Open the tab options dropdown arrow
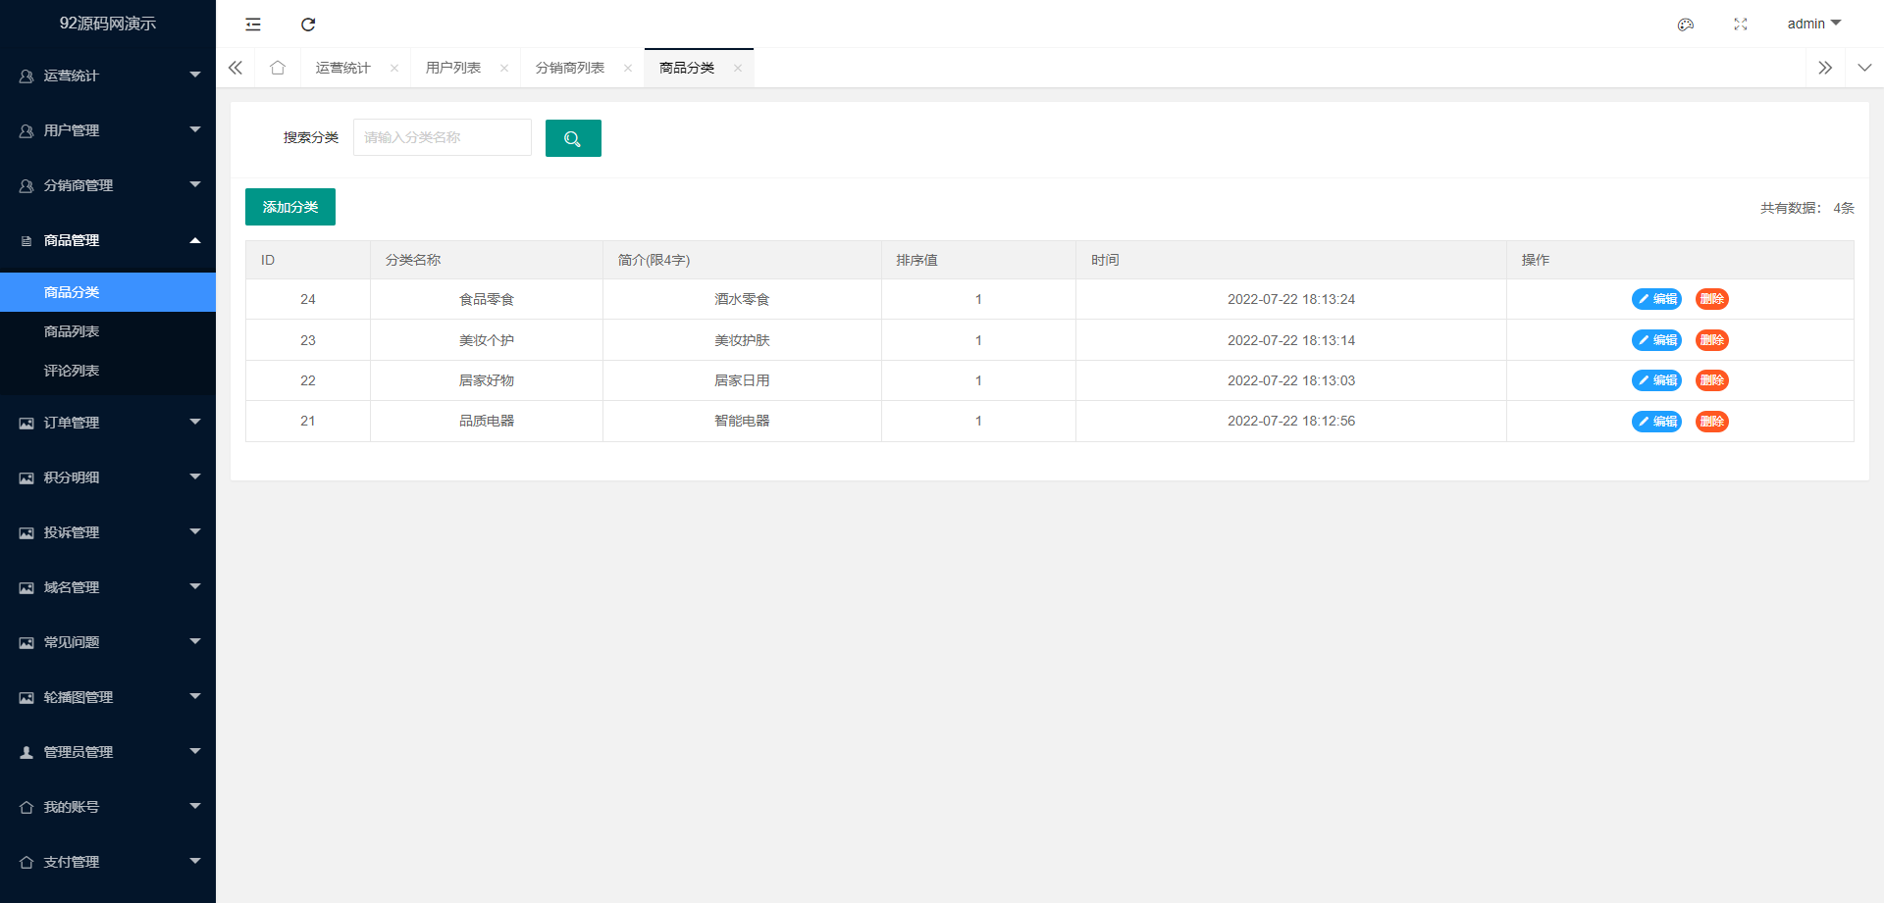 [x=1864, y=68]
